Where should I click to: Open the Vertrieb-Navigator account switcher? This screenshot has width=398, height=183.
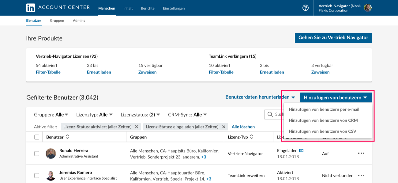point(345,8)
